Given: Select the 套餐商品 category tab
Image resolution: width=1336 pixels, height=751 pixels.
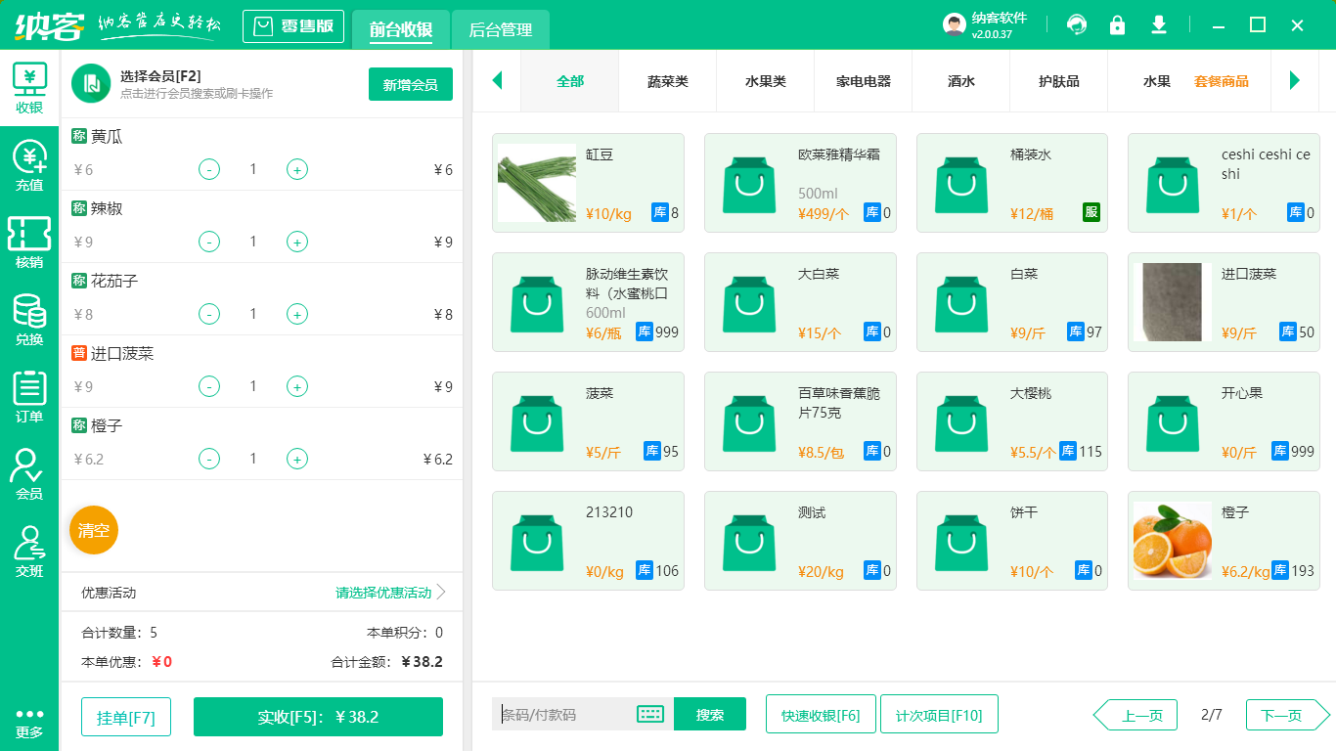Looking at the screenshot, I should 1222,81.
